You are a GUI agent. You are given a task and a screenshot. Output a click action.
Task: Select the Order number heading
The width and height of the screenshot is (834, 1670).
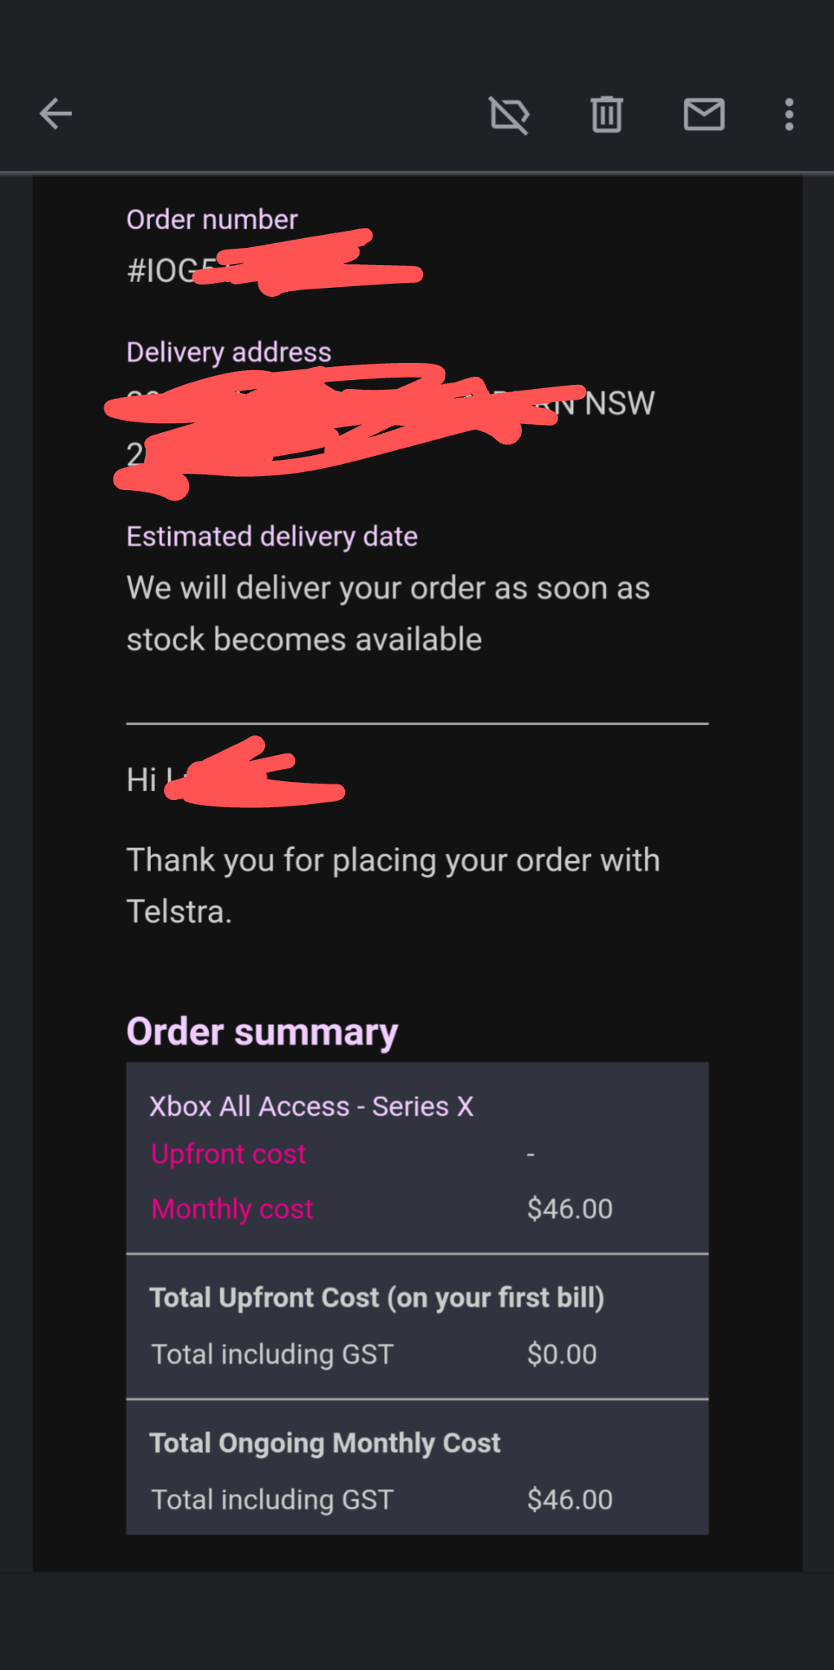(x=212, y=219)
